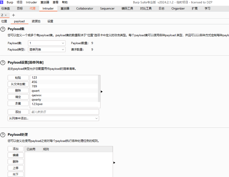
Task: Open the 帮助 menu
Action: [65, 2]
